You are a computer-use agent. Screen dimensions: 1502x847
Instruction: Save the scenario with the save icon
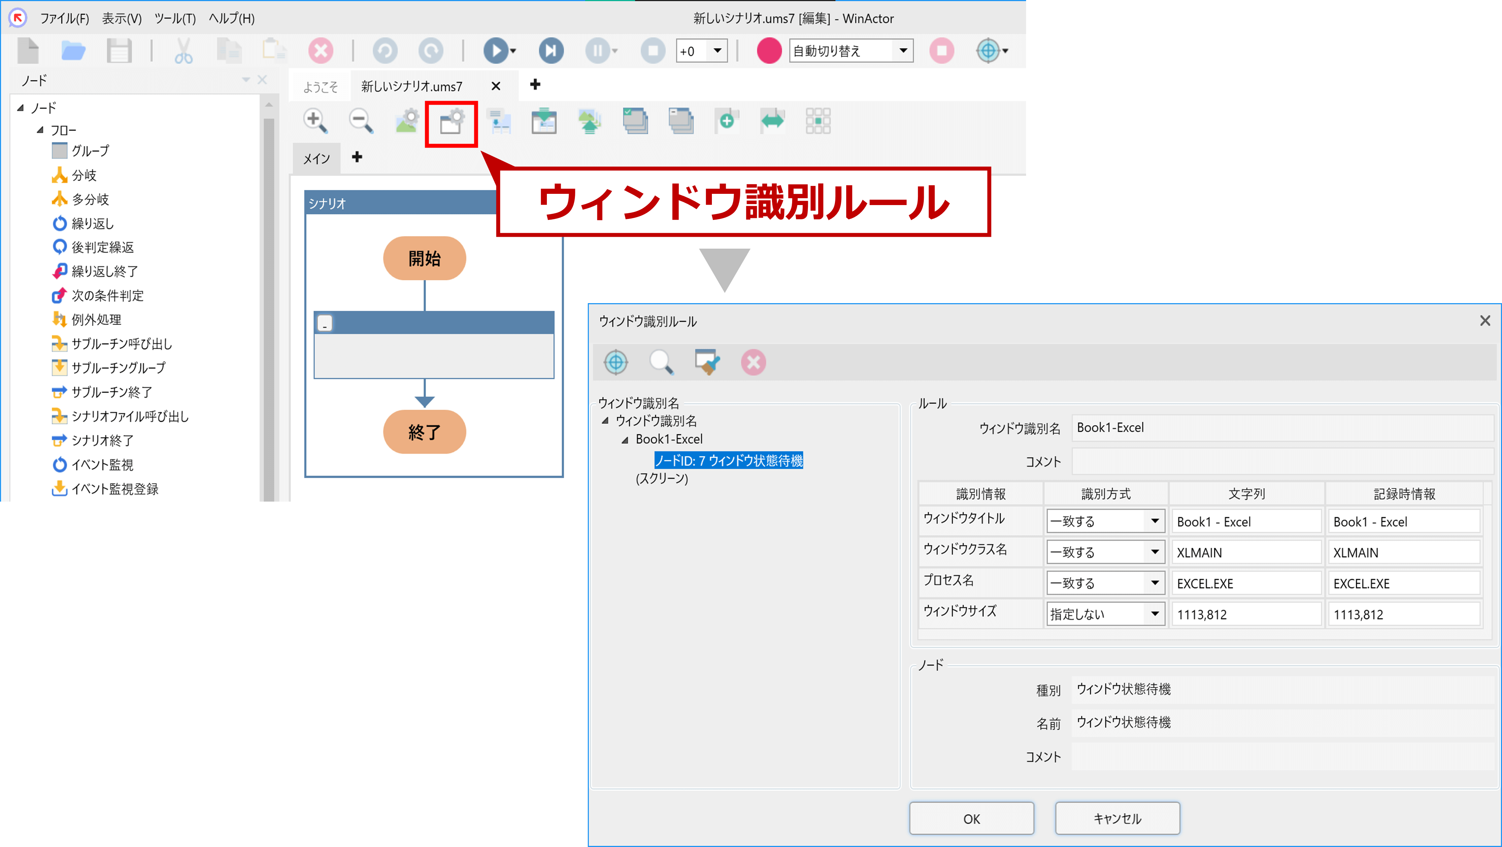(119, 51)
